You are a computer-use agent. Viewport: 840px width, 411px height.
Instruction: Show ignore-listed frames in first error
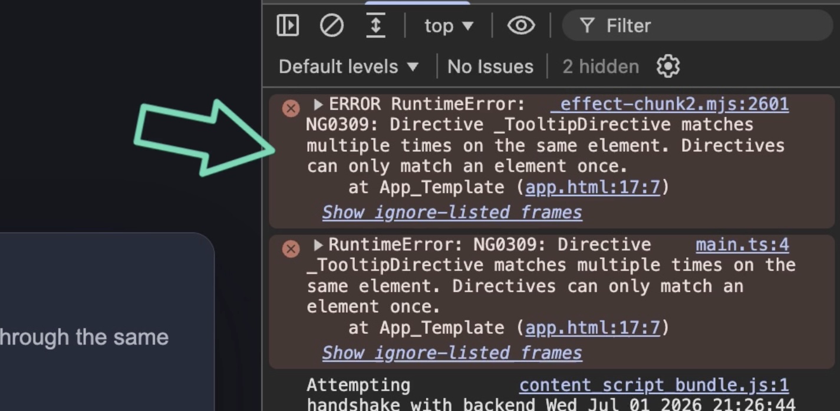pyautogui.click(x=452, y=212)
